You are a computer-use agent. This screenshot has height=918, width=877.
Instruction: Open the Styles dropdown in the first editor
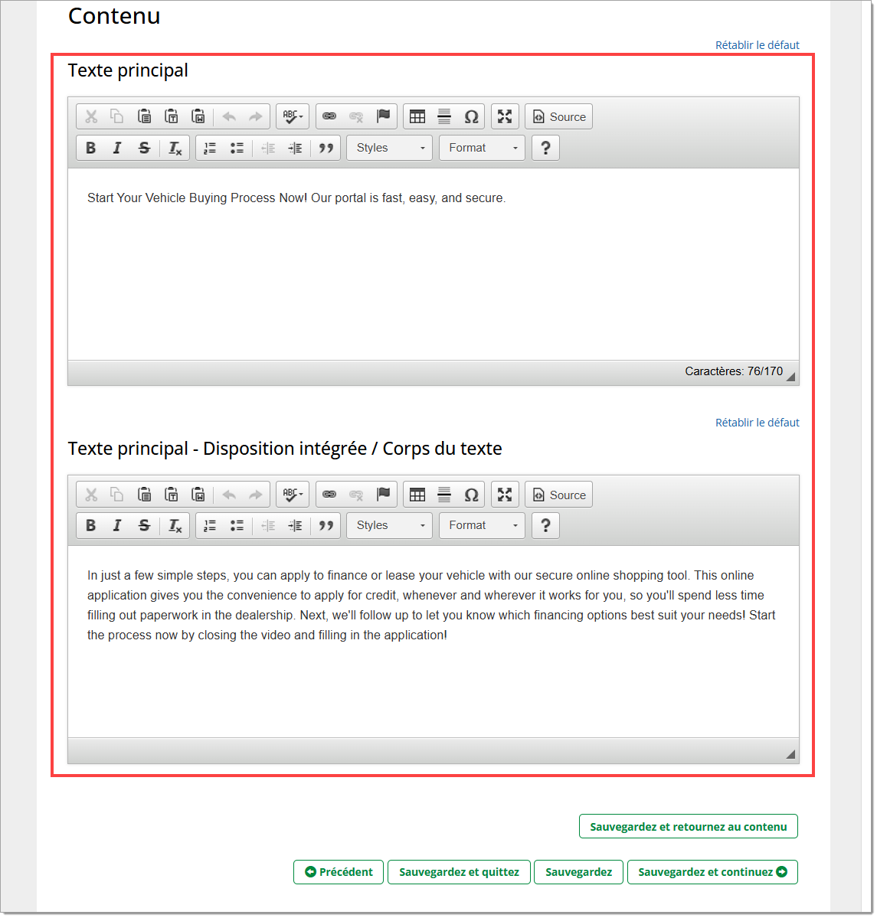(390, 148)
